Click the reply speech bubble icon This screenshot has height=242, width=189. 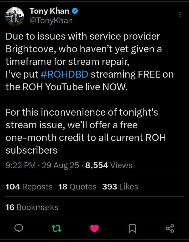19,229
